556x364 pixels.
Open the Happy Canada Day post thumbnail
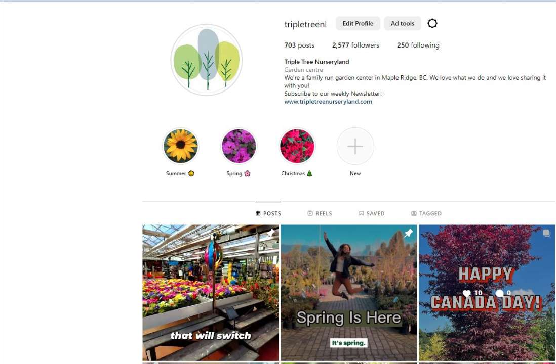click(487, 293)
